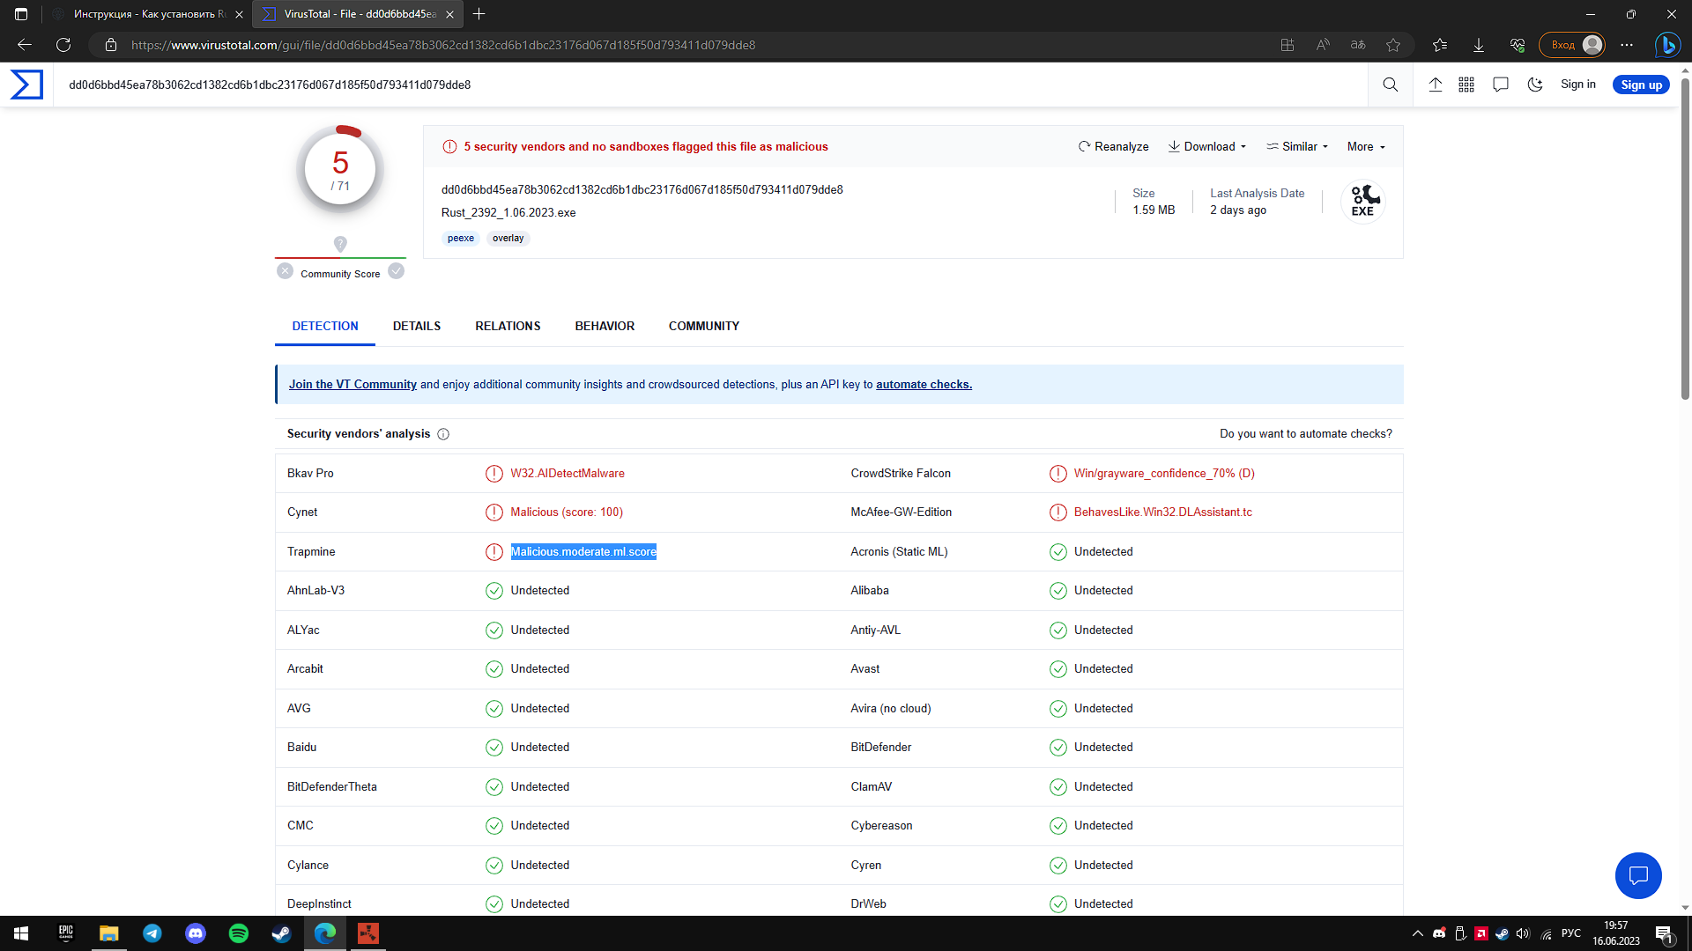The height and width of the screenshot is (951, 1692).
Task: Expand the Similar dropdown
Action: (x=1297, y=147)
